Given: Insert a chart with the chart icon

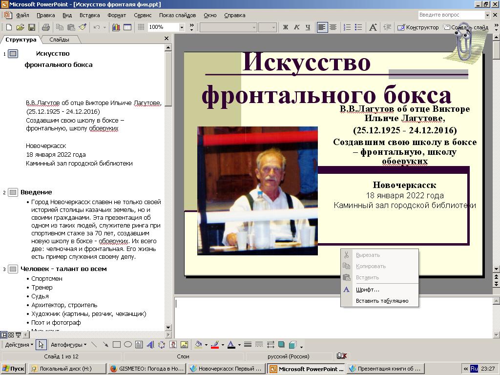Looking at the screenshot, I should (116, 27).
